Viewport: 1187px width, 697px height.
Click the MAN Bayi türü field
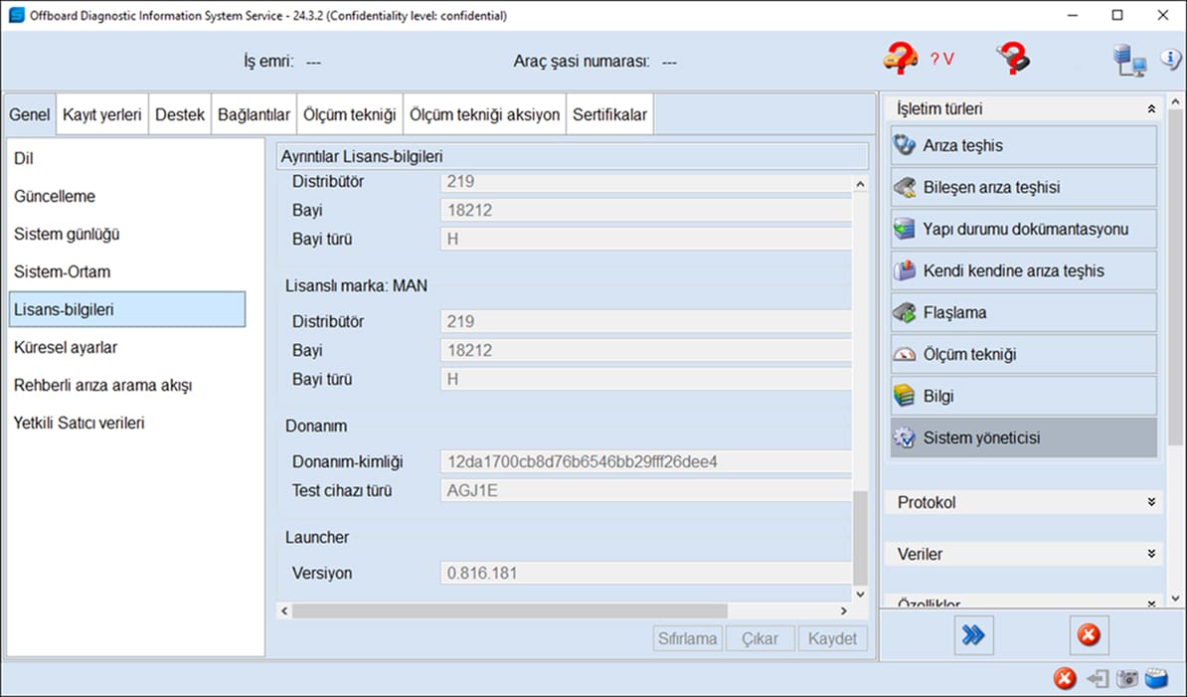coord(646,379)
